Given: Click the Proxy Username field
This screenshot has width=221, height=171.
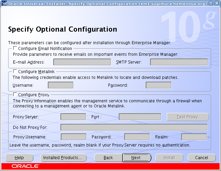Looking at the screenshot, I should pyautogui.click(x=74, y=137).
